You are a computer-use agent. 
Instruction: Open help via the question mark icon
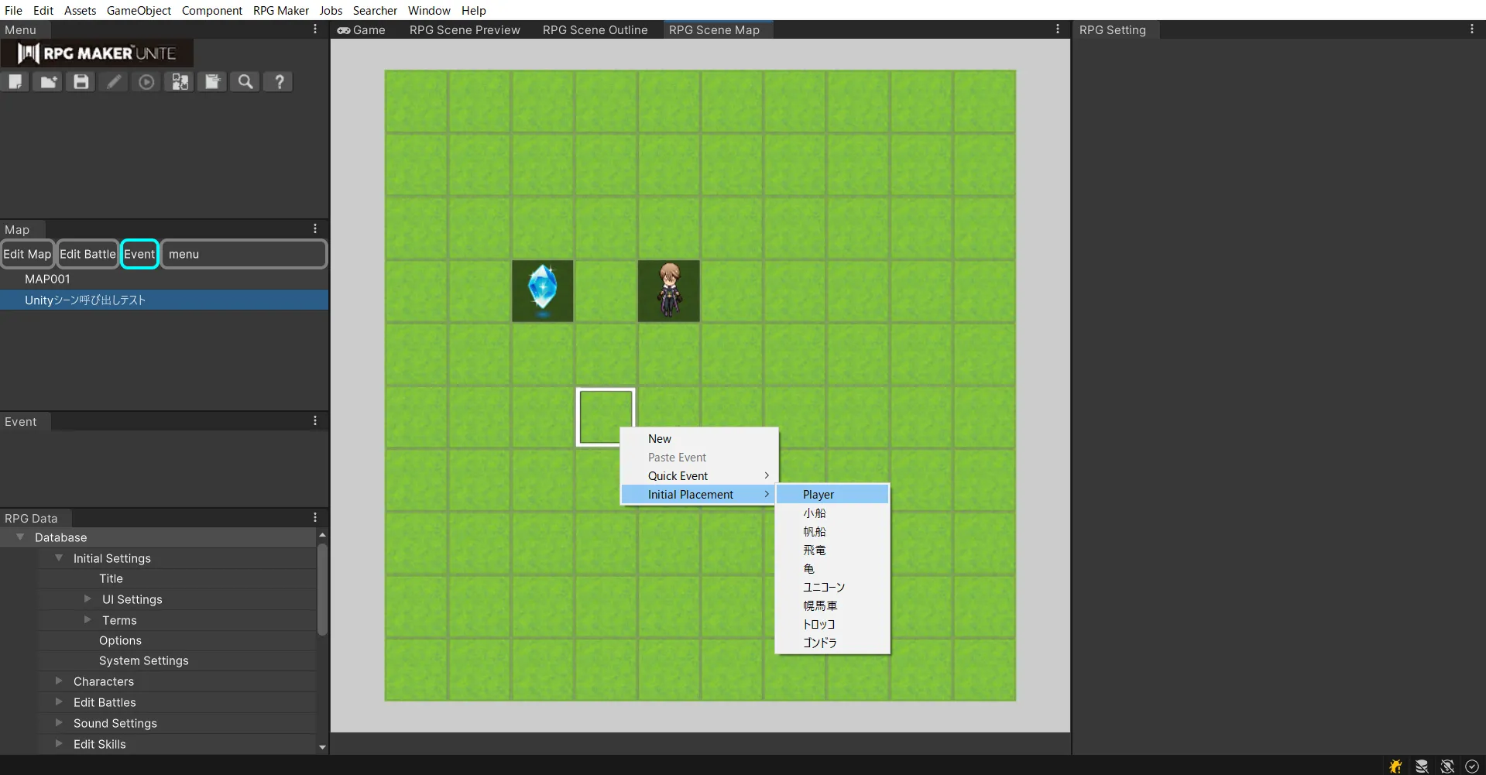pyautogui.click(x=279, y=82)
